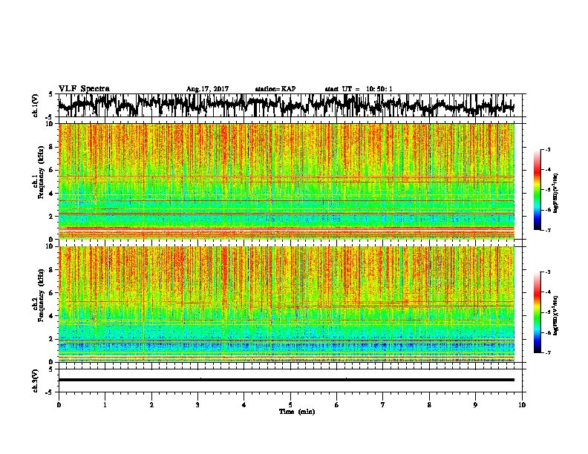The height and width of the screenshot is (454, 588).
Task: Click the "start UT = 10:50: 1" text
Action: pos(359,89)
